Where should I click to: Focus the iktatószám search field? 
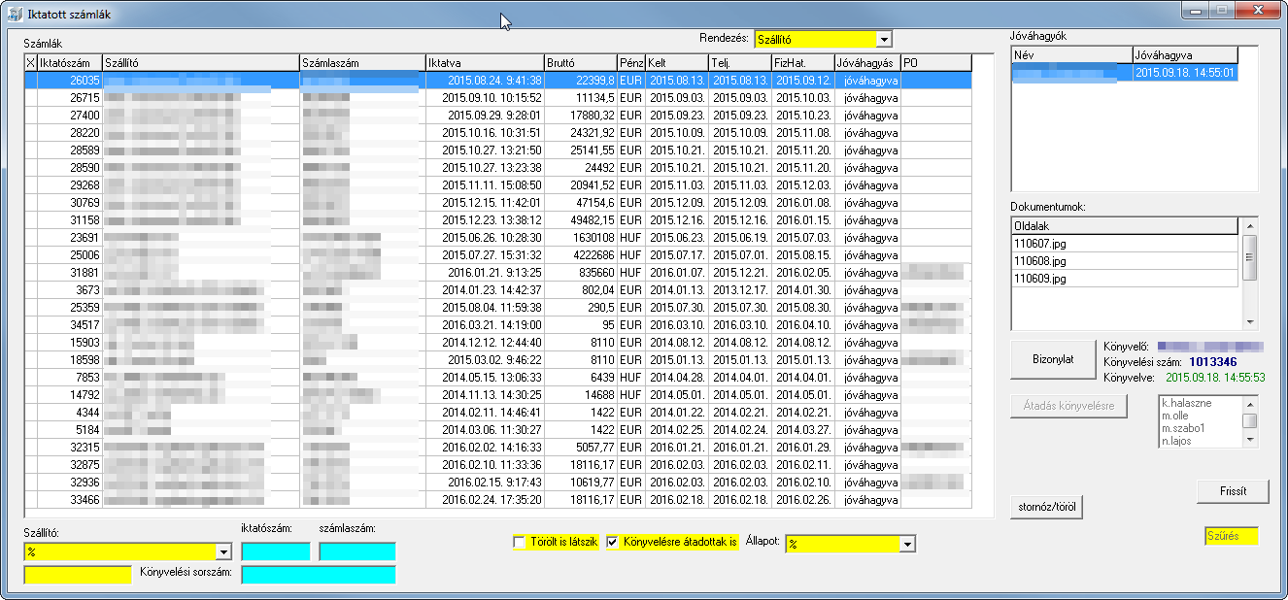[276, 551]
